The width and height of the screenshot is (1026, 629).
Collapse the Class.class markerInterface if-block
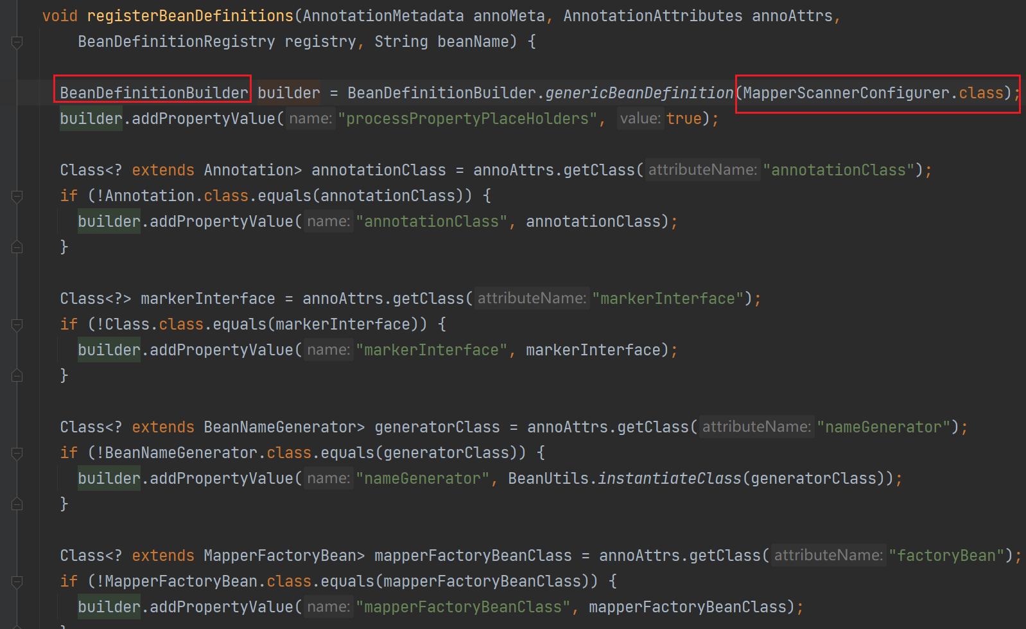tap(17, 325)
